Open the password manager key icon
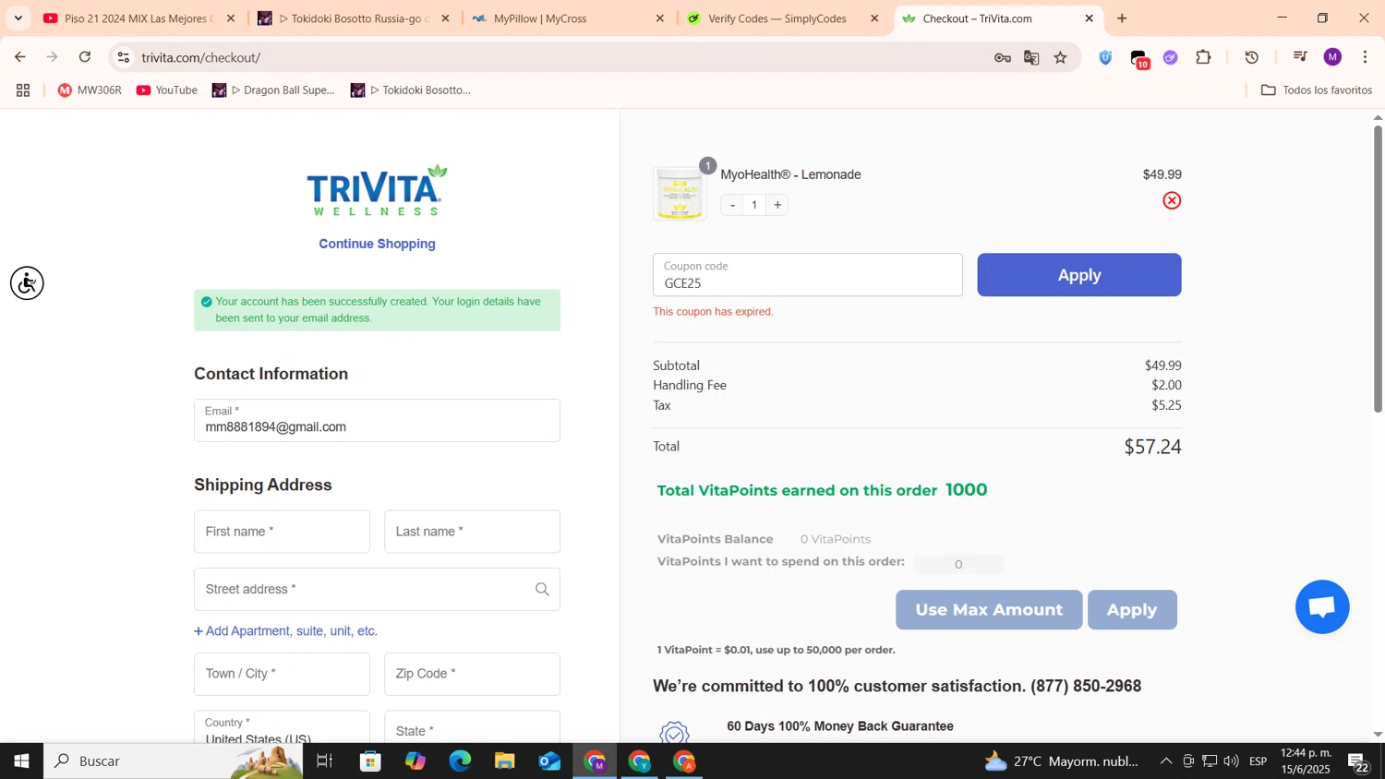 point(1002,58)
